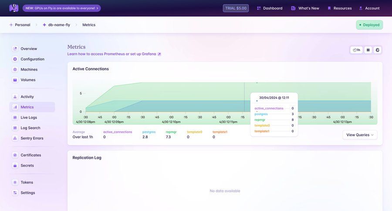Toggle the template1 series in legend
The height and width of the screenshot is (211, 392).
[x=220, y=132]
